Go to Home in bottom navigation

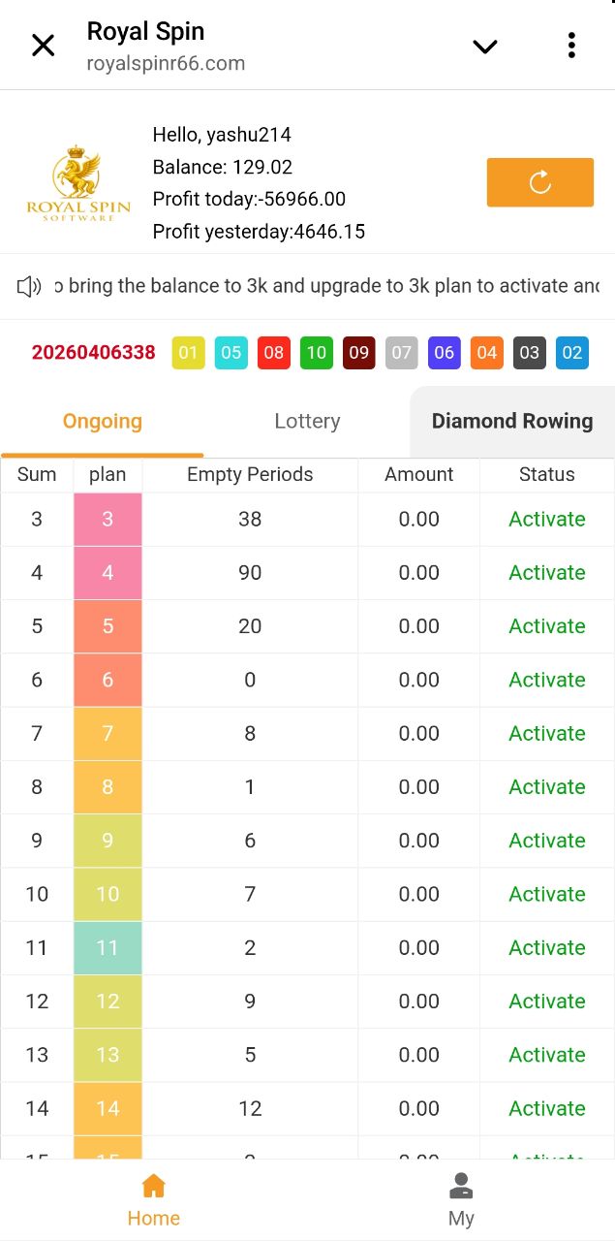pyautogui.click(x=154, y=1200)
